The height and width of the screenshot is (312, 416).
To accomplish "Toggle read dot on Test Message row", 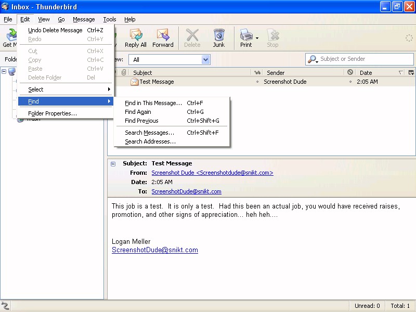I will (x=257, y=82).
